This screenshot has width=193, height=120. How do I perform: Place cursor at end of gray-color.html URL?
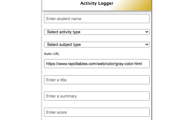142,64
